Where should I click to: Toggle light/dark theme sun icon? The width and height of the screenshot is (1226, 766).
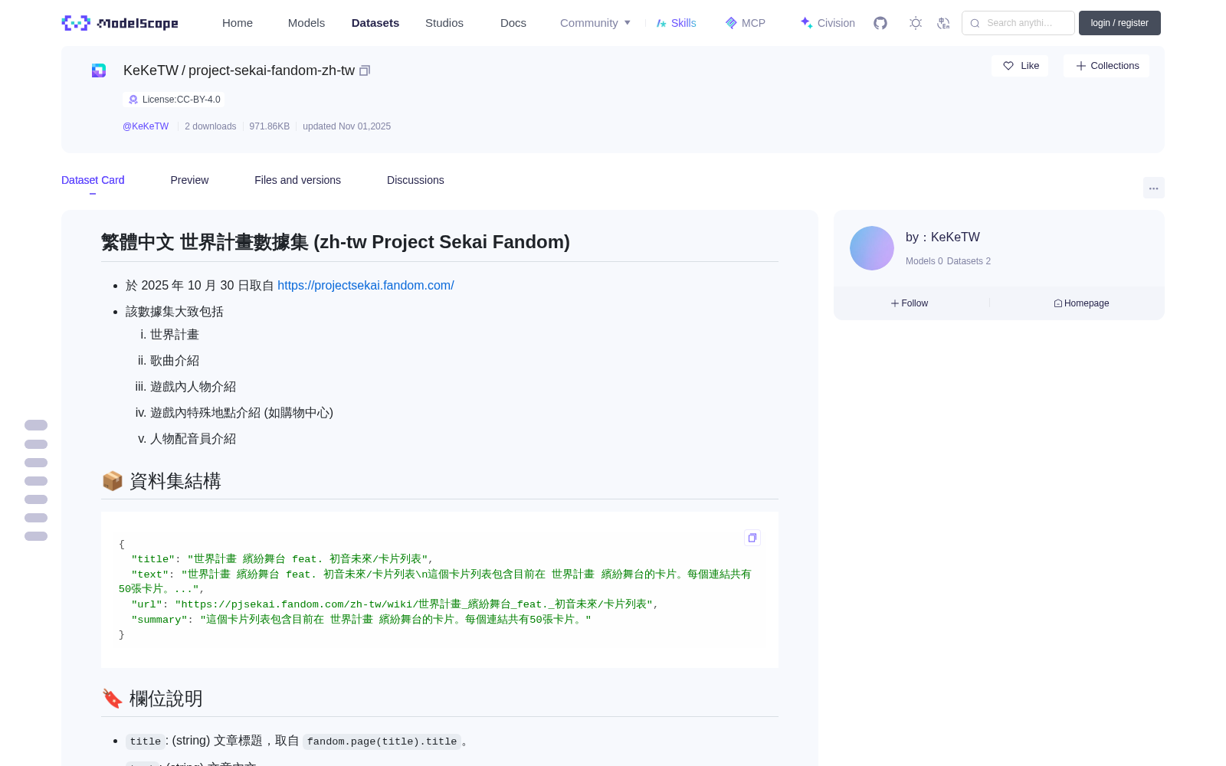point(916,23)
